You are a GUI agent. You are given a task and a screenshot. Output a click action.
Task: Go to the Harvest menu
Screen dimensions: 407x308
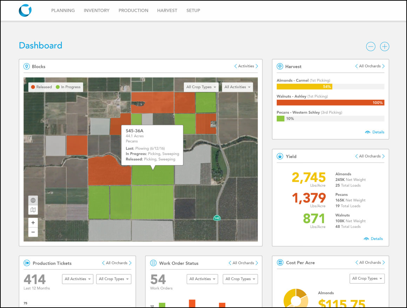(x=167, y=10)
